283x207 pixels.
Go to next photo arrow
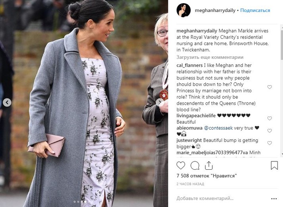160,102
